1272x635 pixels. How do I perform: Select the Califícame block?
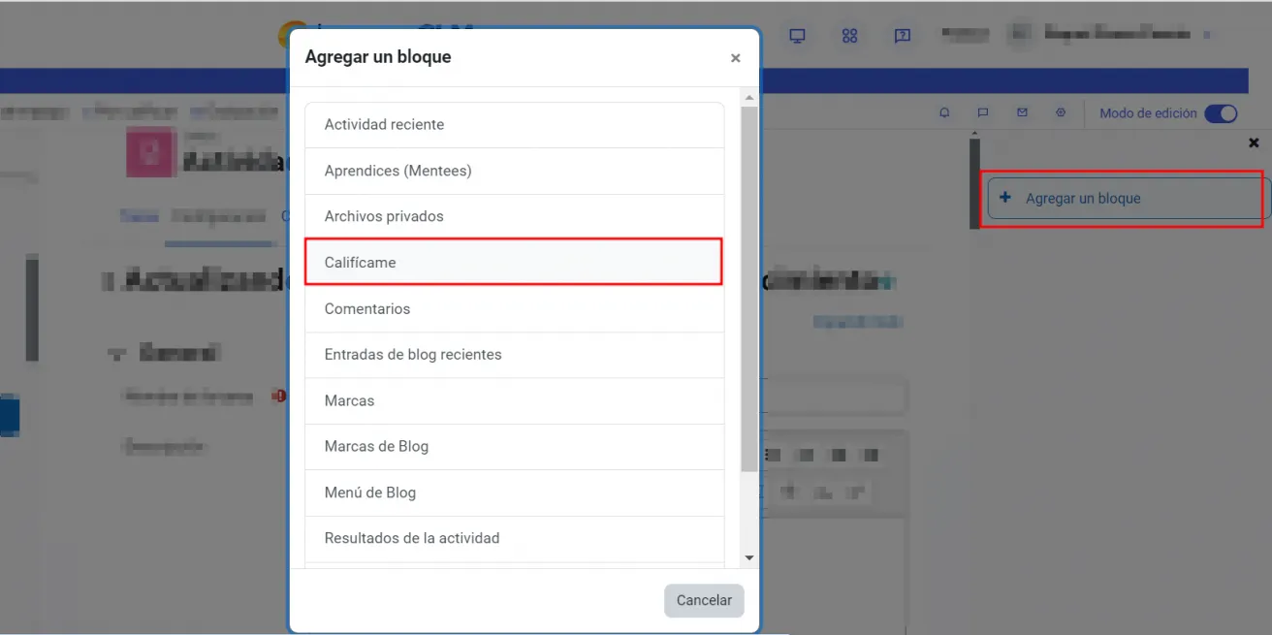[514, 262]
